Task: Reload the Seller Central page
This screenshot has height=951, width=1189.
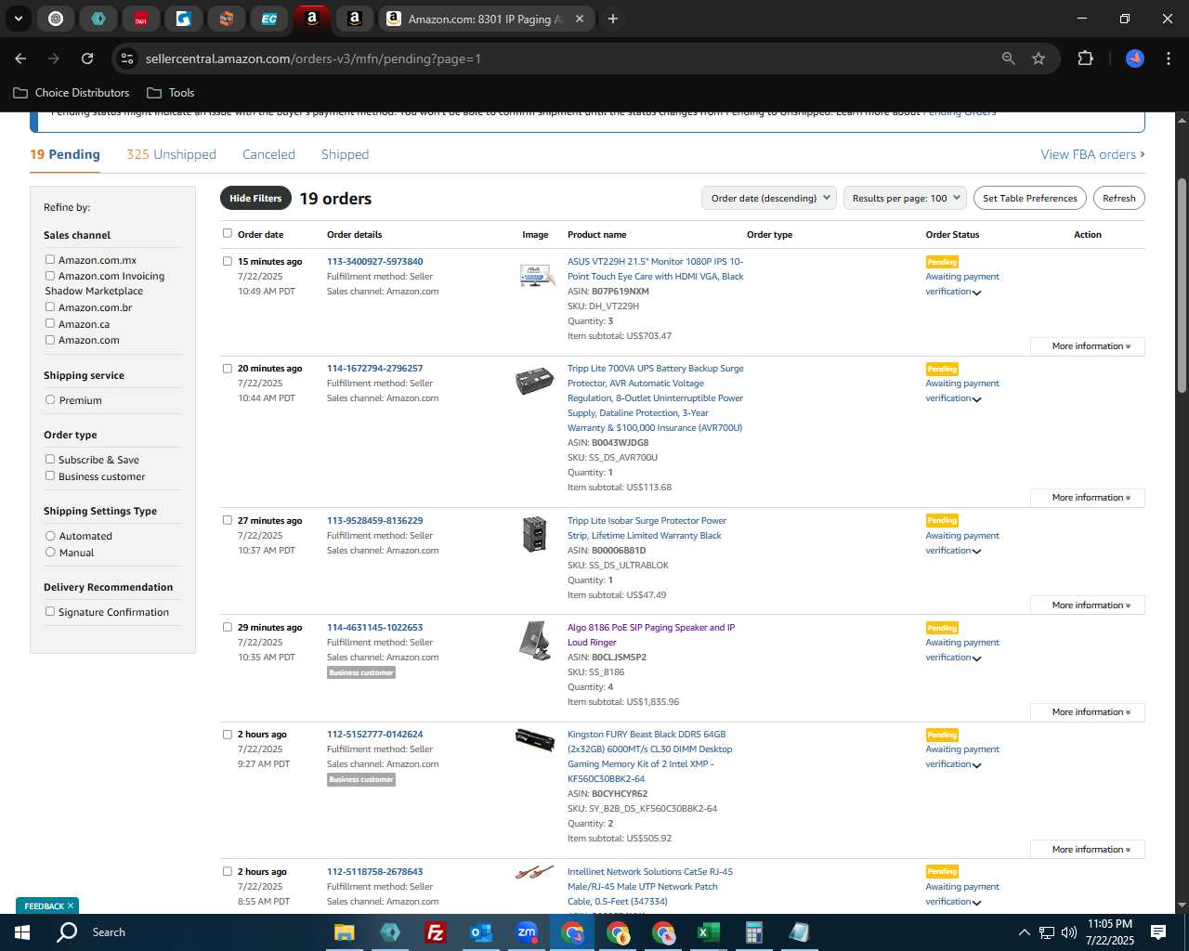Action: [x=87, y=59]
